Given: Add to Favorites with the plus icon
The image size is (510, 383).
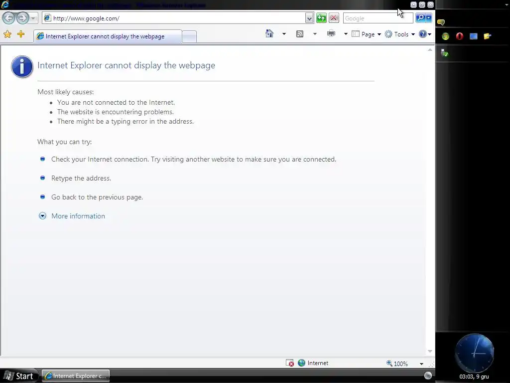Looking at the screenshot, I should [21, 34].
